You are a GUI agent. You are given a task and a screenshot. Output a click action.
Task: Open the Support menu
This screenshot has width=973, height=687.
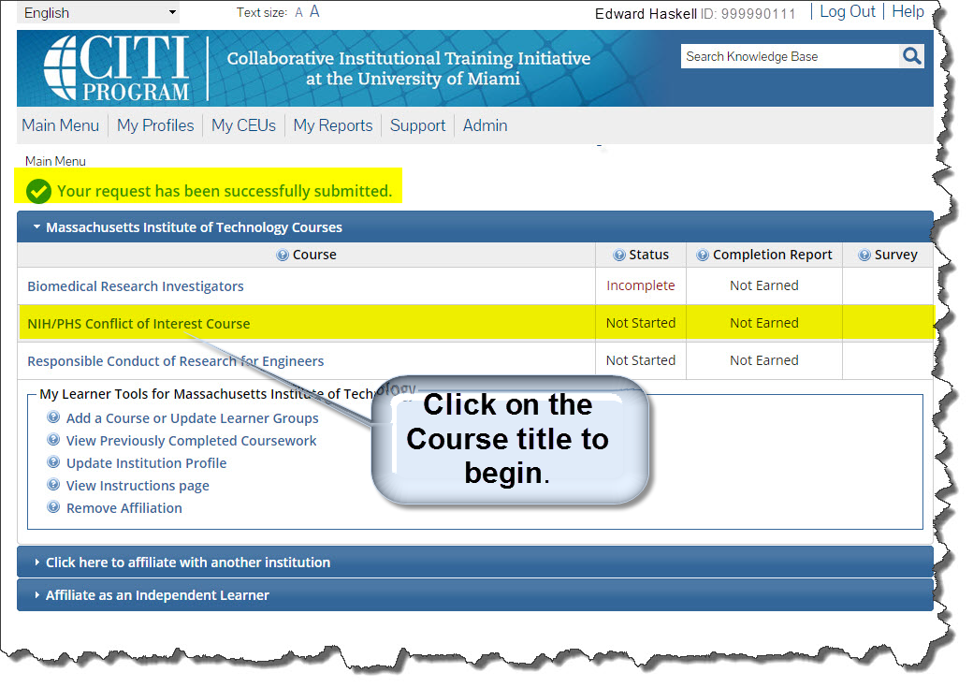tap(417, 125)
